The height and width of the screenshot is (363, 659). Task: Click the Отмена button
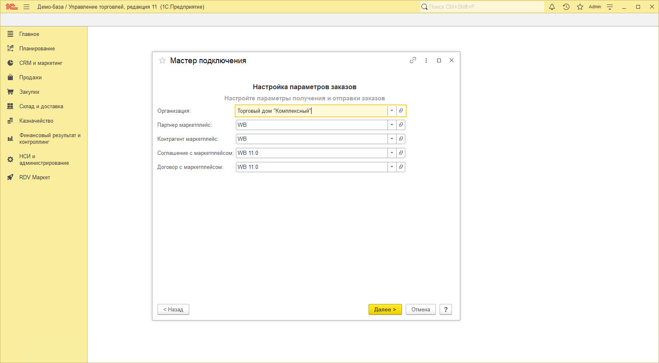[x=421, y=309]
